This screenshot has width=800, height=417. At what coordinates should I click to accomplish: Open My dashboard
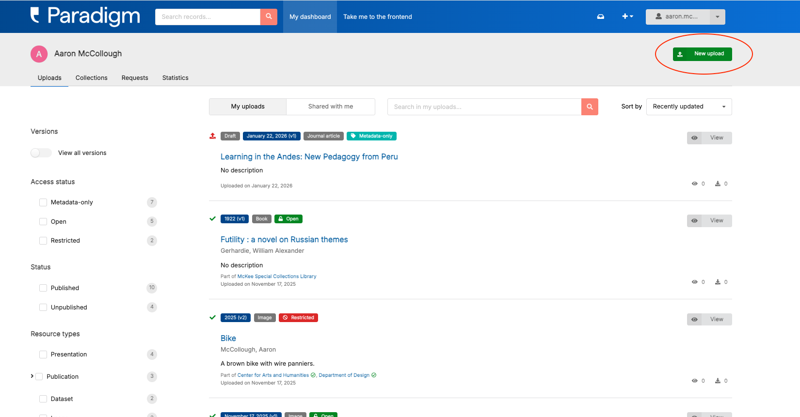(310, 16)
